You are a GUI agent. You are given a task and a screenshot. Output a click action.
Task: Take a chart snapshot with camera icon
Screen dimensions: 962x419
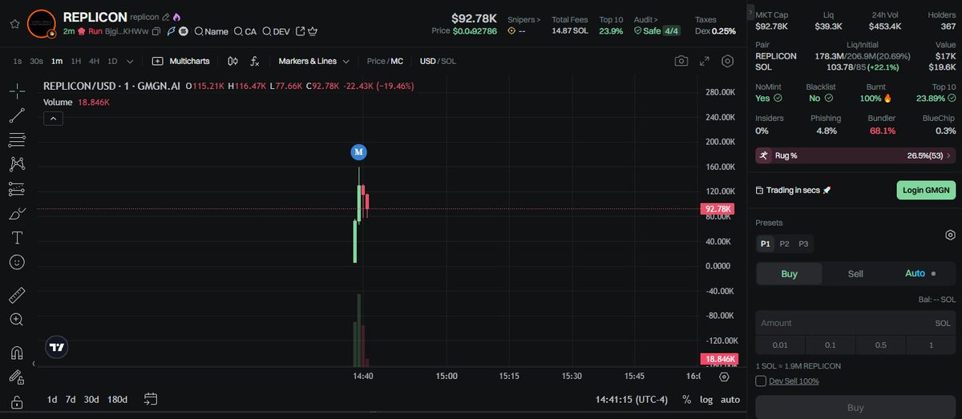tap(681, 61)
